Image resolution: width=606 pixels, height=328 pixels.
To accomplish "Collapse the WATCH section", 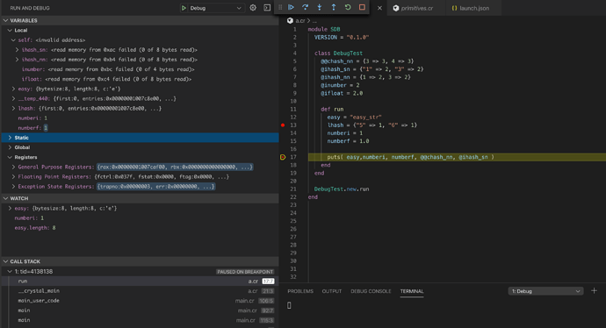I will click(x=5, y=198).
